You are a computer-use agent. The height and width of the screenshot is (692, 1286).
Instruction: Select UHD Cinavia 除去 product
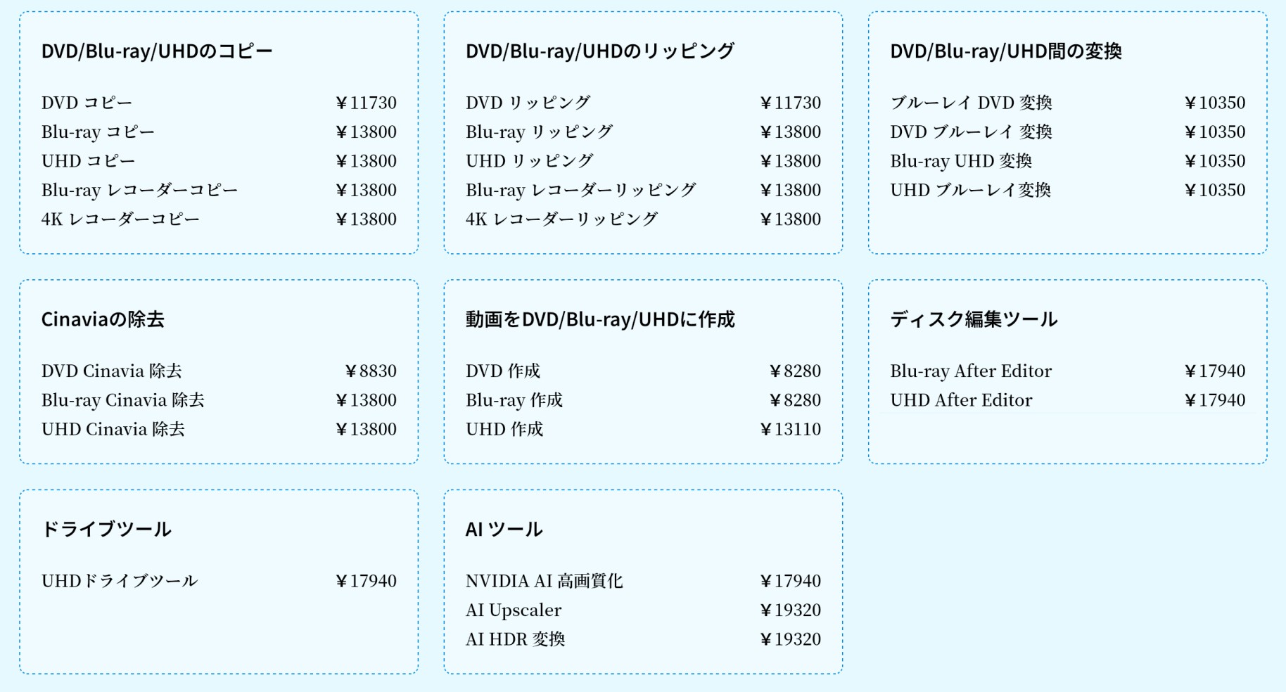tap(219, 430)
